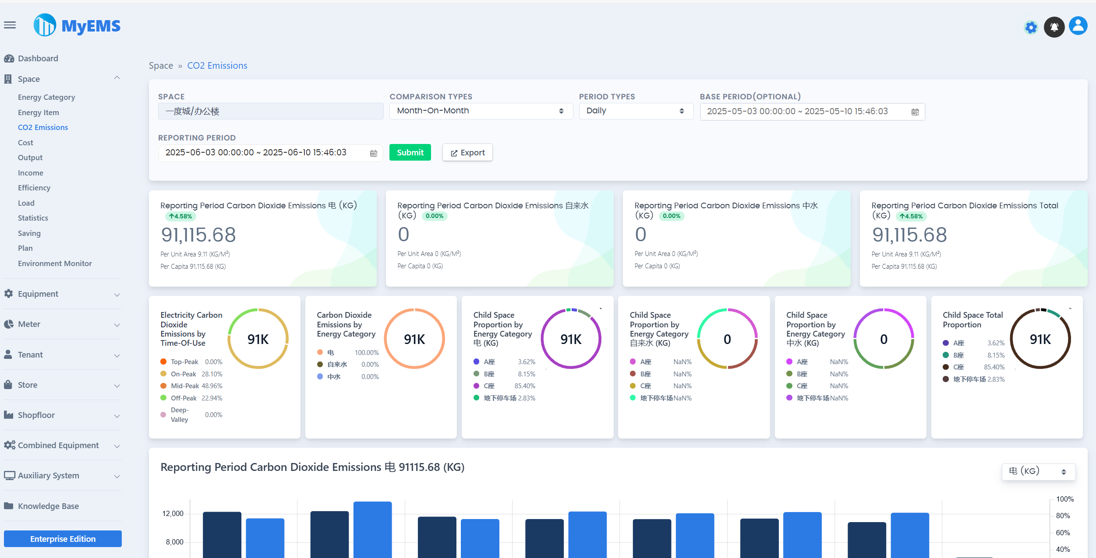The width and height of the screenshot is (1096, 558).
Task: Toggle Top-Peak legend item in donut chart
Action: tap(184, 362)
